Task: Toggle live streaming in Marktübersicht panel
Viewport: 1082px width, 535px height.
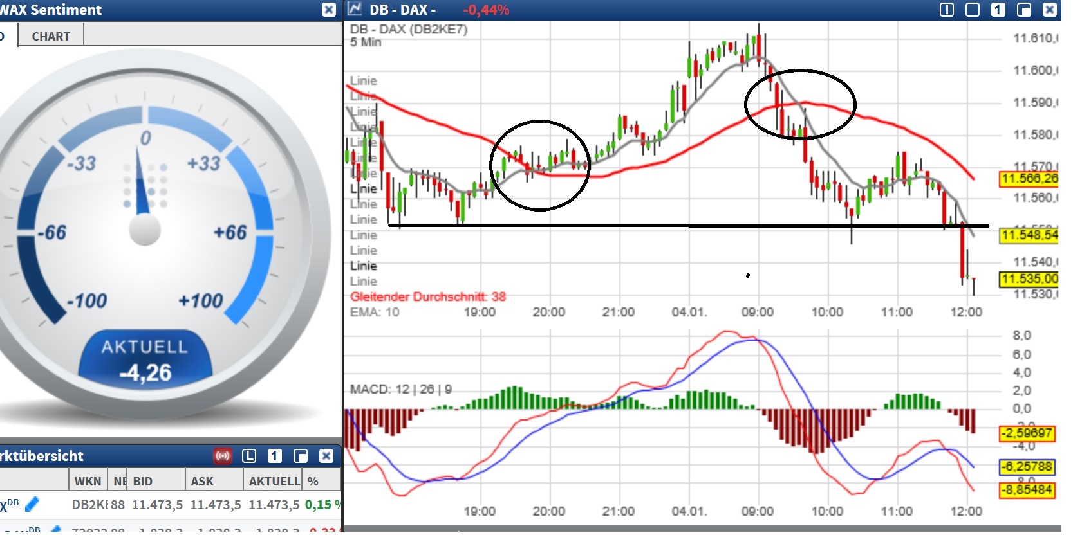Action: pos(223,456)
